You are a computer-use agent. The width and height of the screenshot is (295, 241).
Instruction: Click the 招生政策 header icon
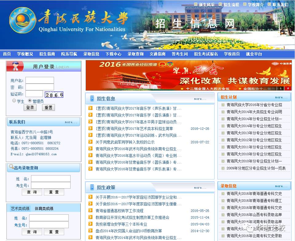pyautogui.click(x=92, y=187)
